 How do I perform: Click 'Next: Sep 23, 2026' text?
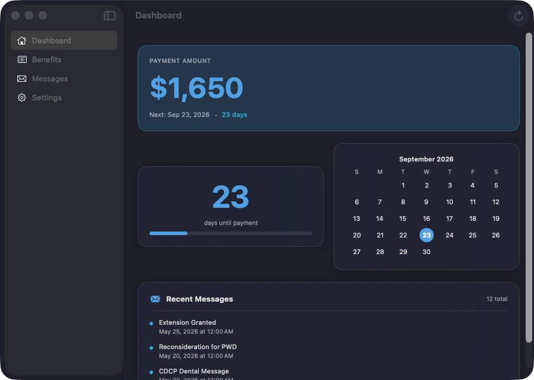point(179,115)
